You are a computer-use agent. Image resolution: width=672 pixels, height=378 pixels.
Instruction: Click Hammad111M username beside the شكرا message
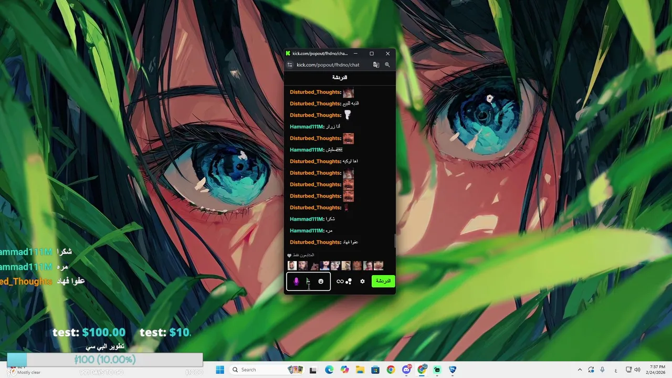pos(307,219)
